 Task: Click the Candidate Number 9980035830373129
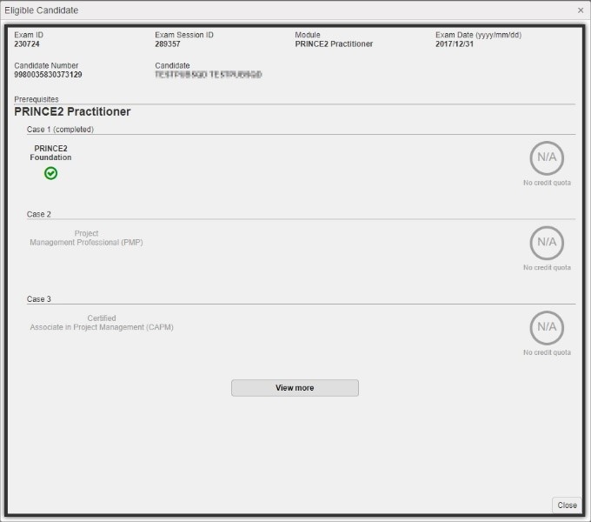point(48,75)
